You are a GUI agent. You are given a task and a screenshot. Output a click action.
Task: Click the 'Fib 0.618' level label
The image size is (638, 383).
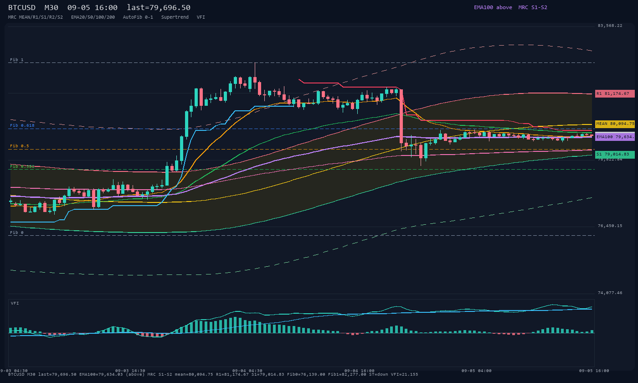pyautogui.click(x=22, y=125)
